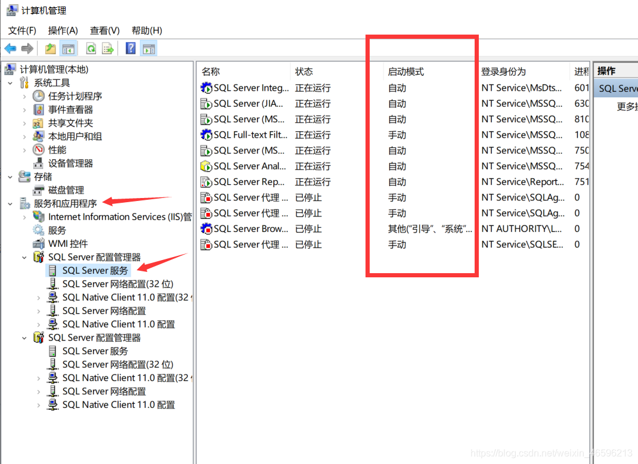The height and width of the screenshot is (464, 638).
Task: Collapse the 存储 tree node
Action: [x=10, y=177]
